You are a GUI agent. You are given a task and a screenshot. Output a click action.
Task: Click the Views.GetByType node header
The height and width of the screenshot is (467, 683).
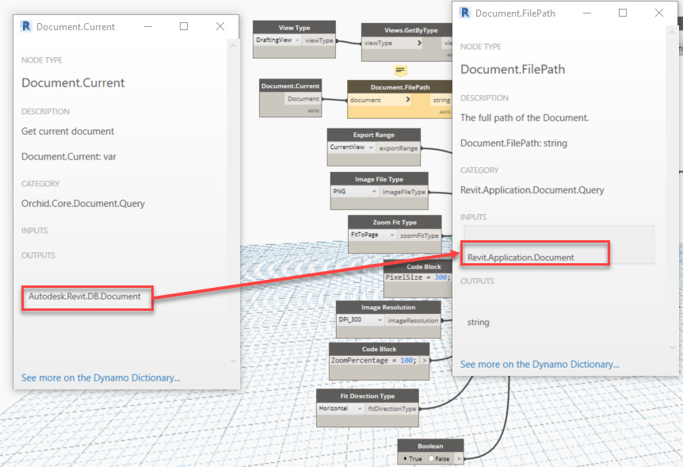click(x=407, y=30)
